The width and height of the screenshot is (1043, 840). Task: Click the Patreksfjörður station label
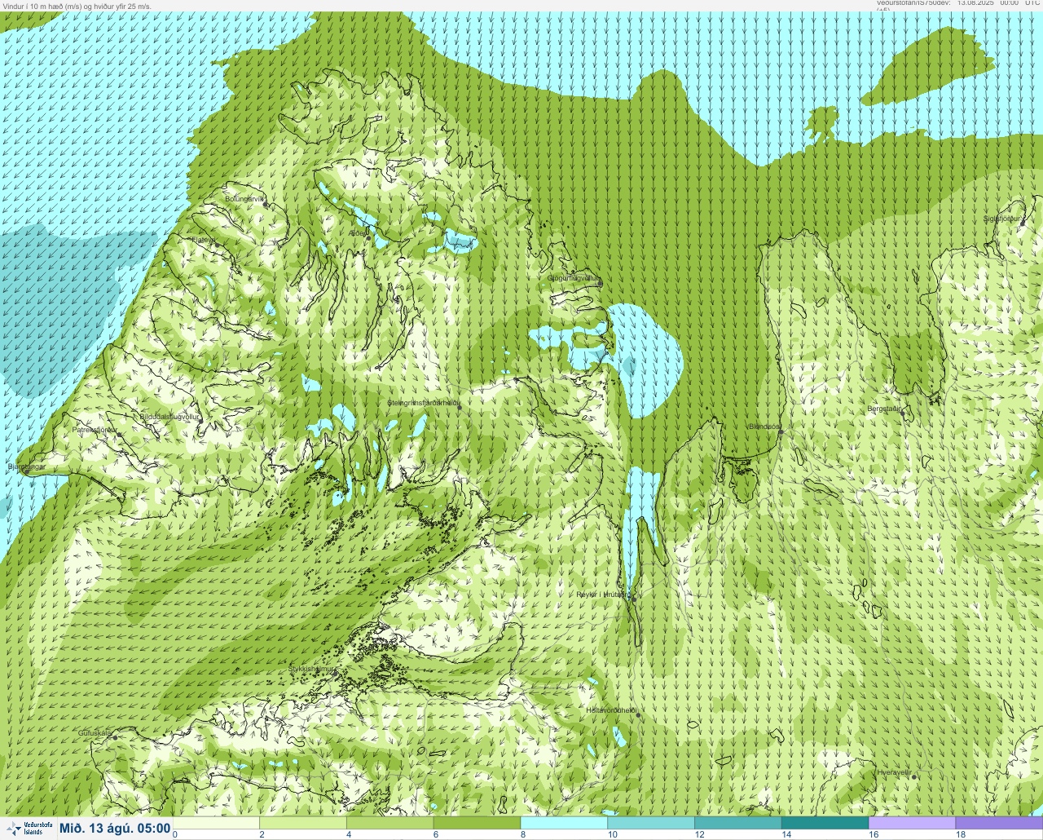[x=95, y=429]
